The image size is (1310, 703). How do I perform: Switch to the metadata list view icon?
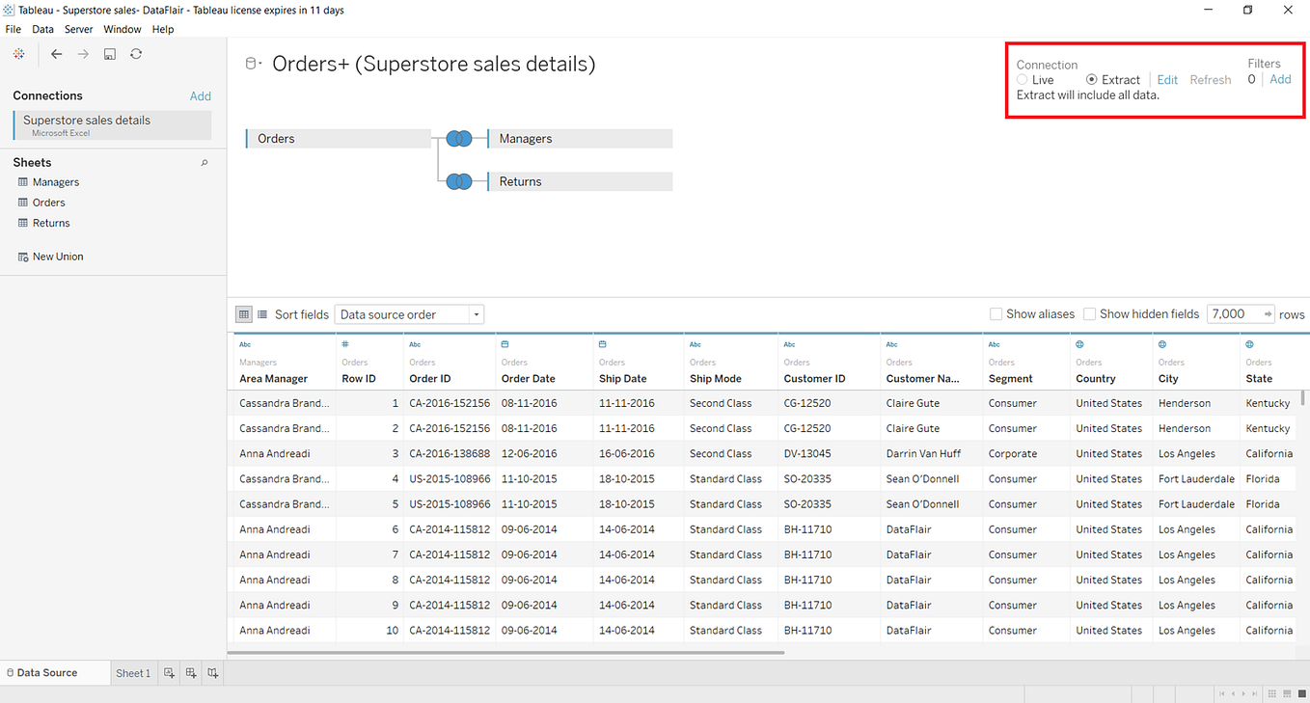click(262, 314)
